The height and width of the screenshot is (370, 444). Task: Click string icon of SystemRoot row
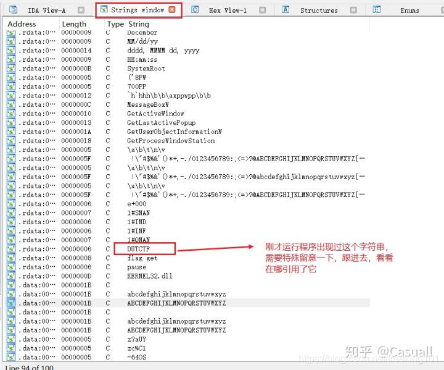[x=10, y=69]
